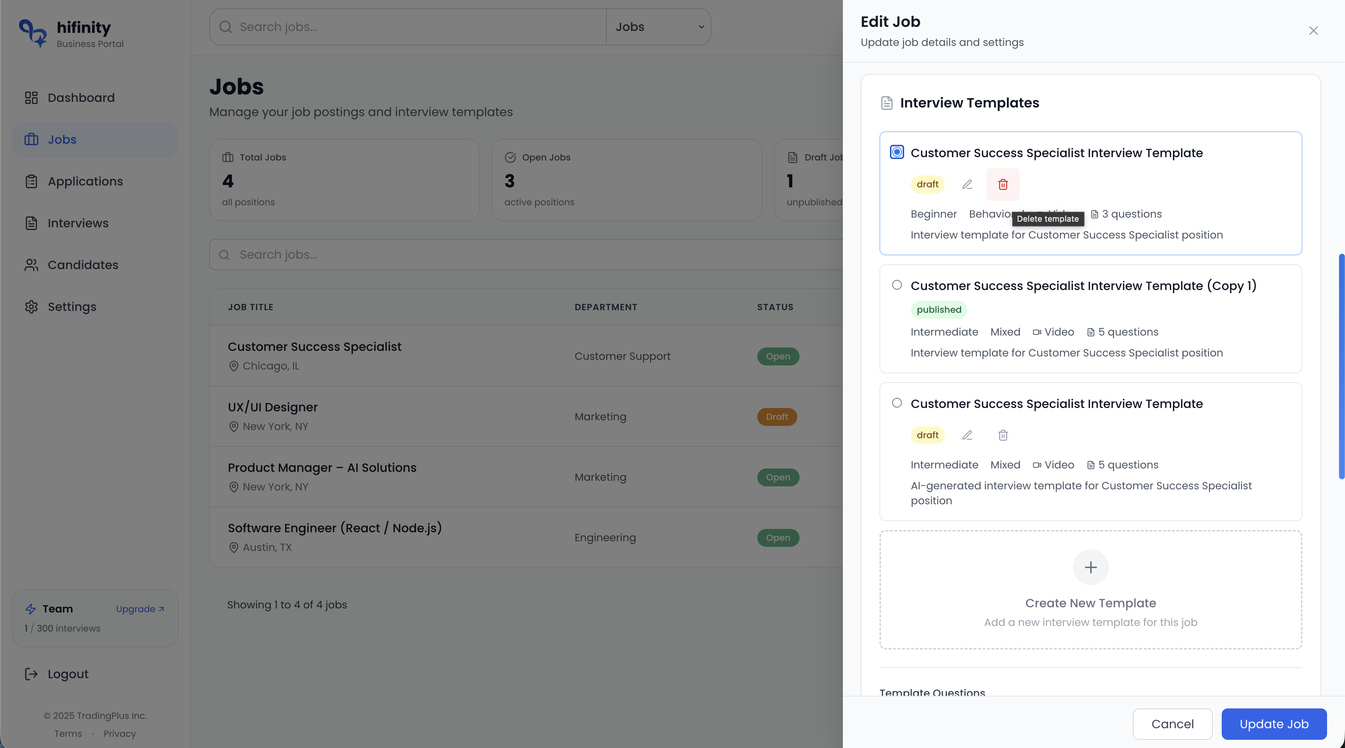Open Settings via the gear icon

31,307
